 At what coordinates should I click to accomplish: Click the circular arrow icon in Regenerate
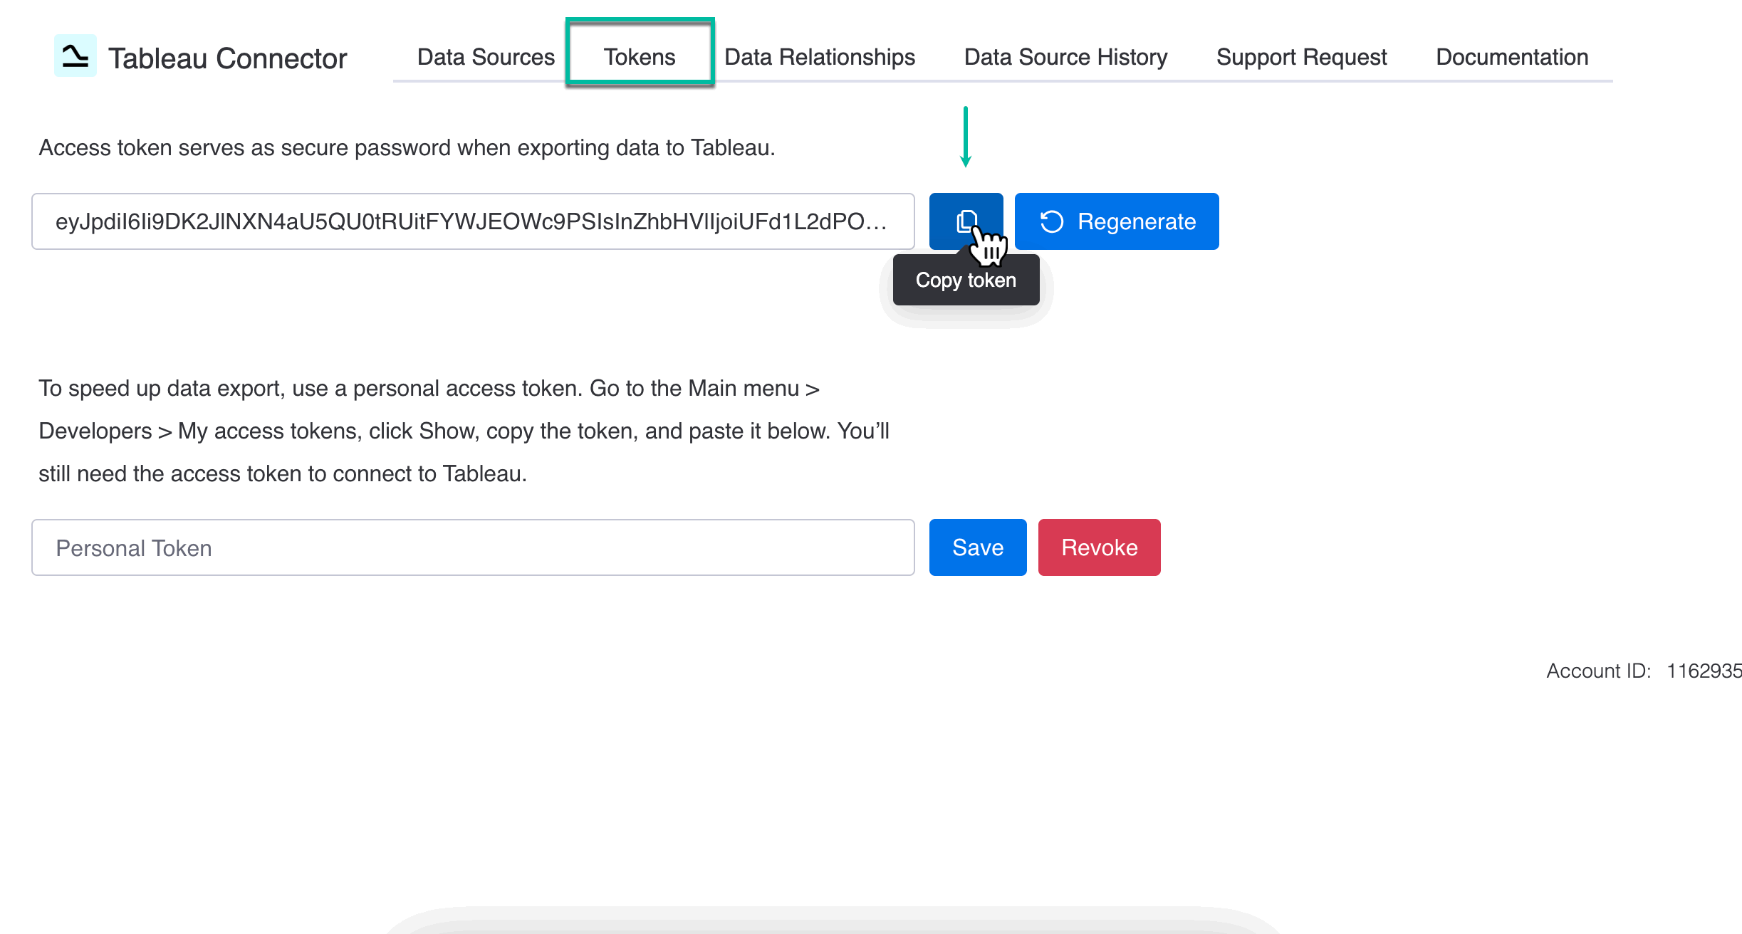[x=1051, y=221]
